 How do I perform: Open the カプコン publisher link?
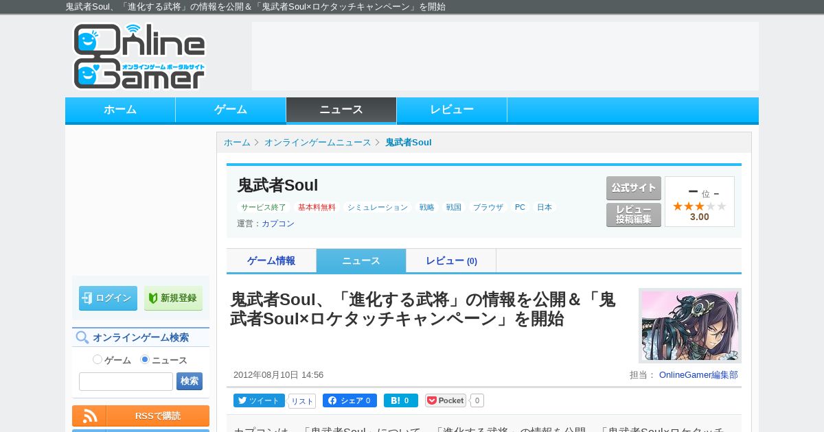278,224
